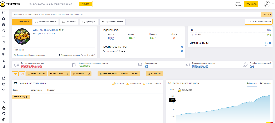The image size is (275, 123).
Task: Click the heart favorite button
Action: coord(15,74)
